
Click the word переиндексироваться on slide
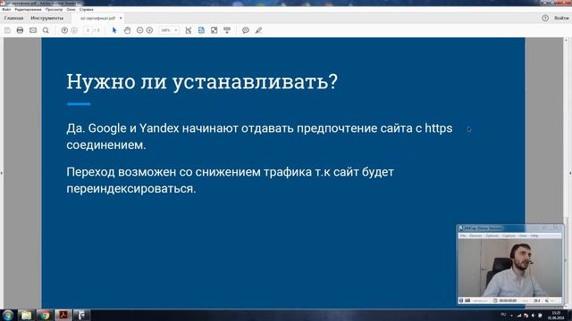click(x=131, y=188)
